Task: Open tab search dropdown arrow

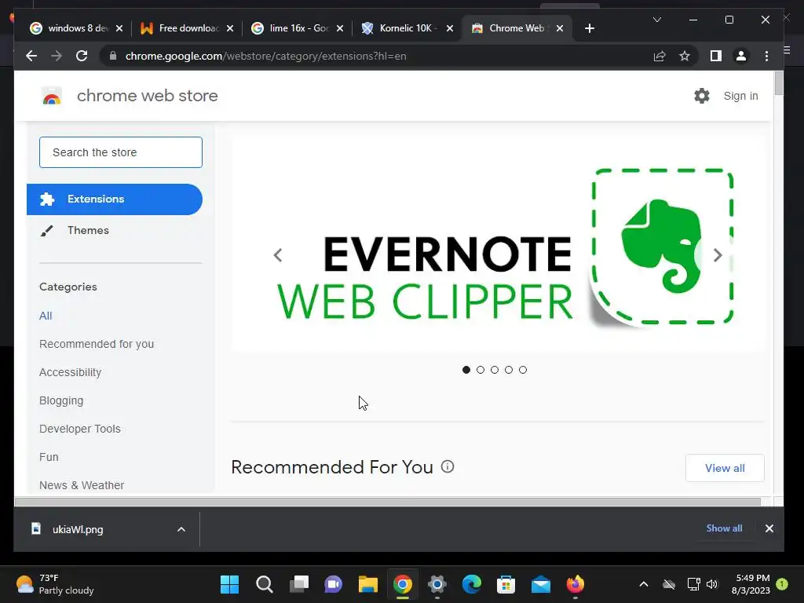Action: pyautogui.click(x=657, y=20)
